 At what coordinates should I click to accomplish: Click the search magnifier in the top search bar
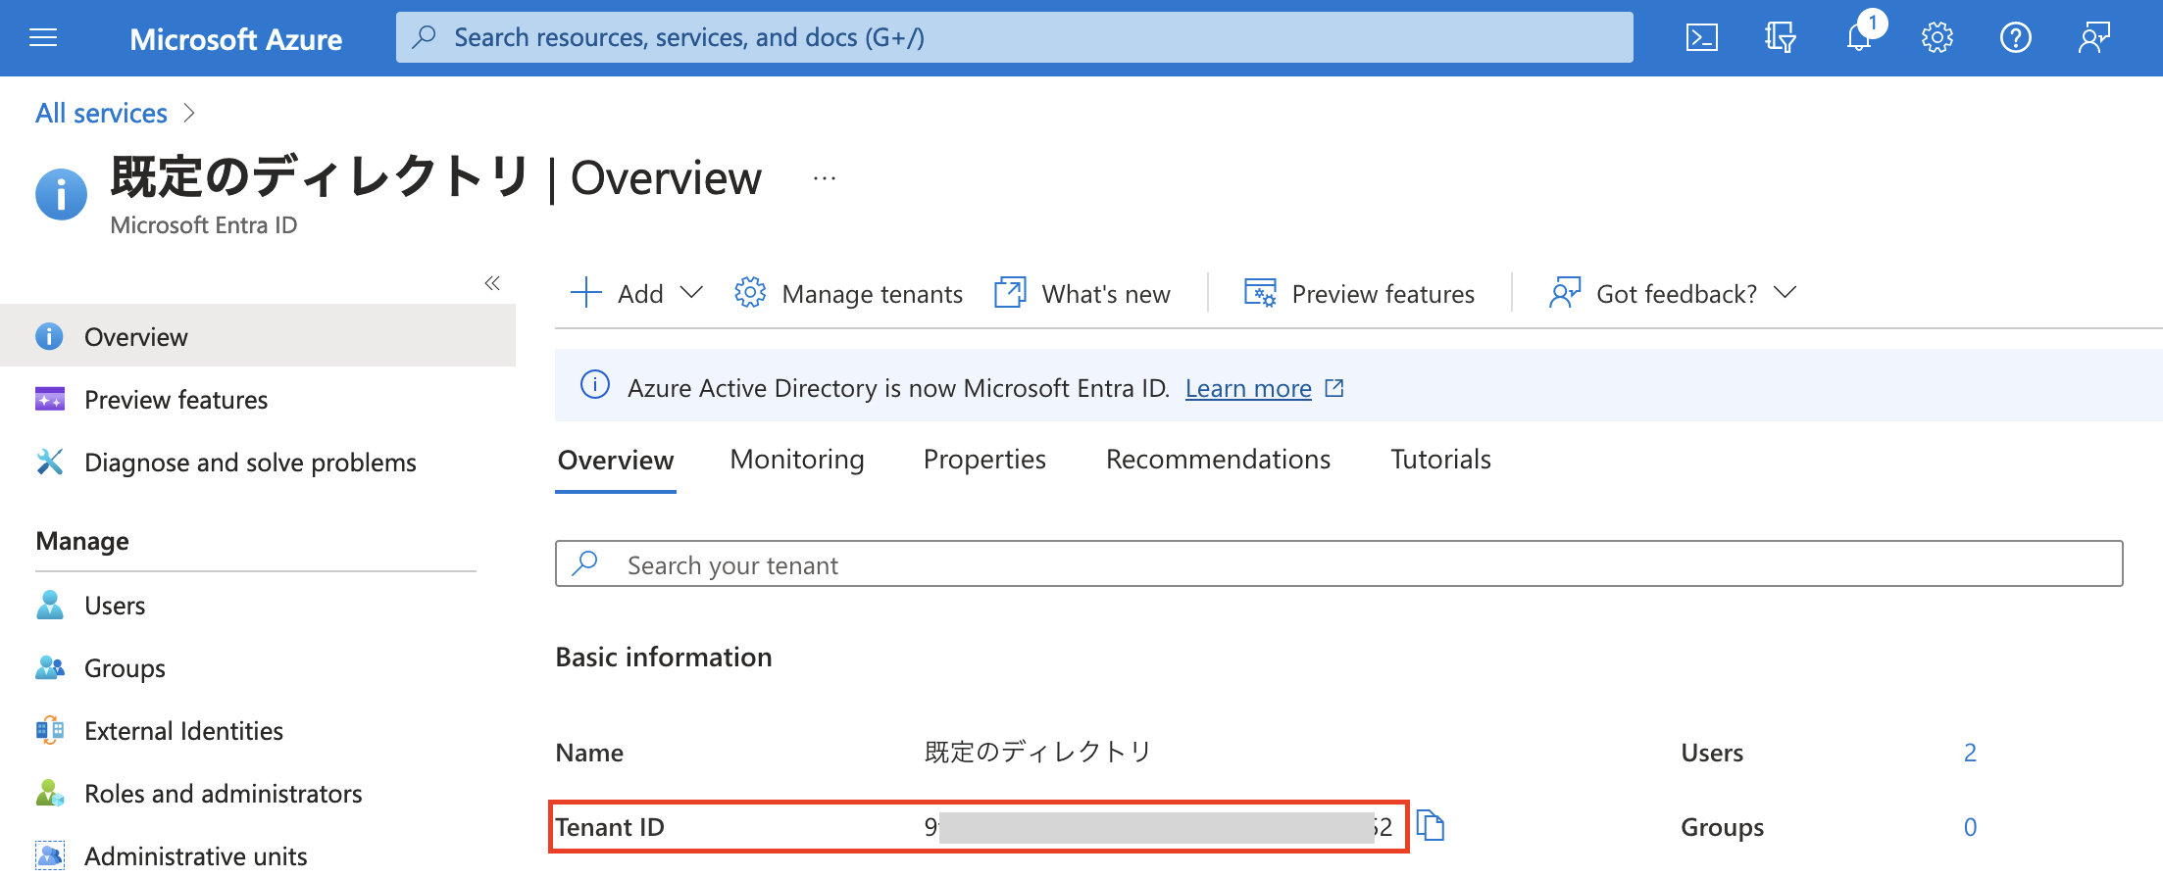tap(425, 37)
